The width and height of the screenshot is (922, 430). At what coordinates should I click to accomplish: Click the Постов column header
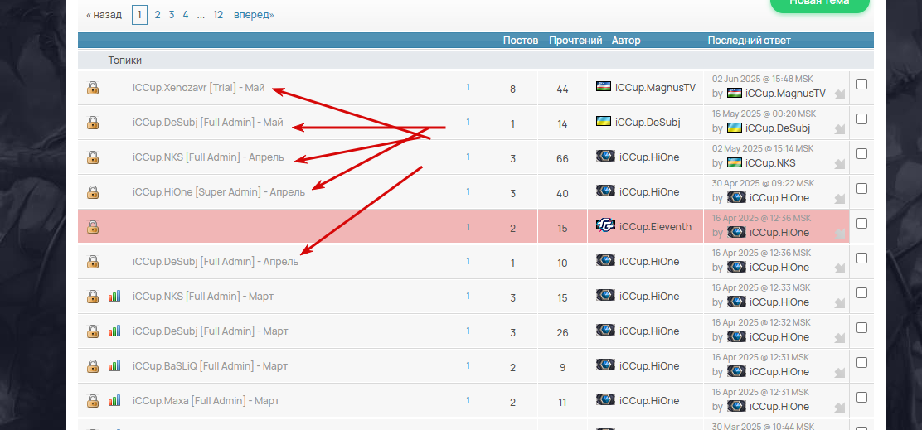pyautogui.click(x=521, y=41)
